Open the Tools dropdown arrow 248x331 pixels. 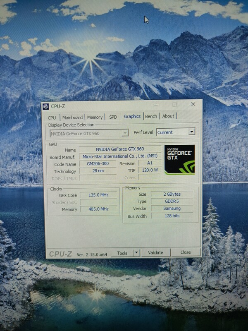(x=136, y=252)
